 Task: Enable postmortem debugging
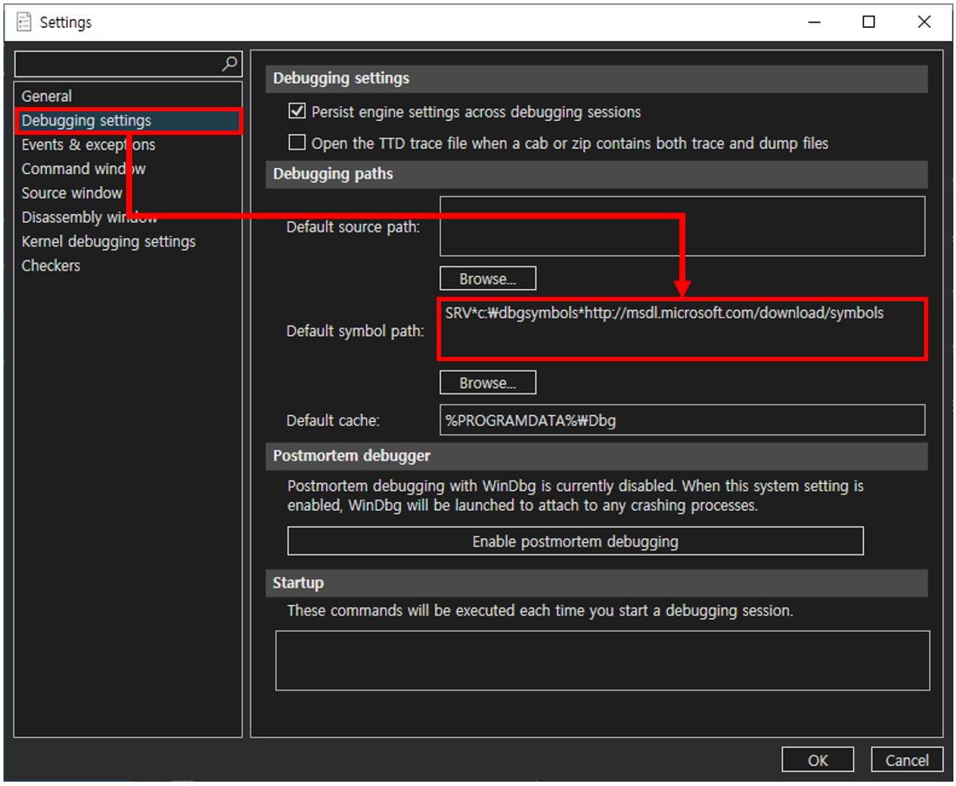pyautogui.click(x=574, y=541)
